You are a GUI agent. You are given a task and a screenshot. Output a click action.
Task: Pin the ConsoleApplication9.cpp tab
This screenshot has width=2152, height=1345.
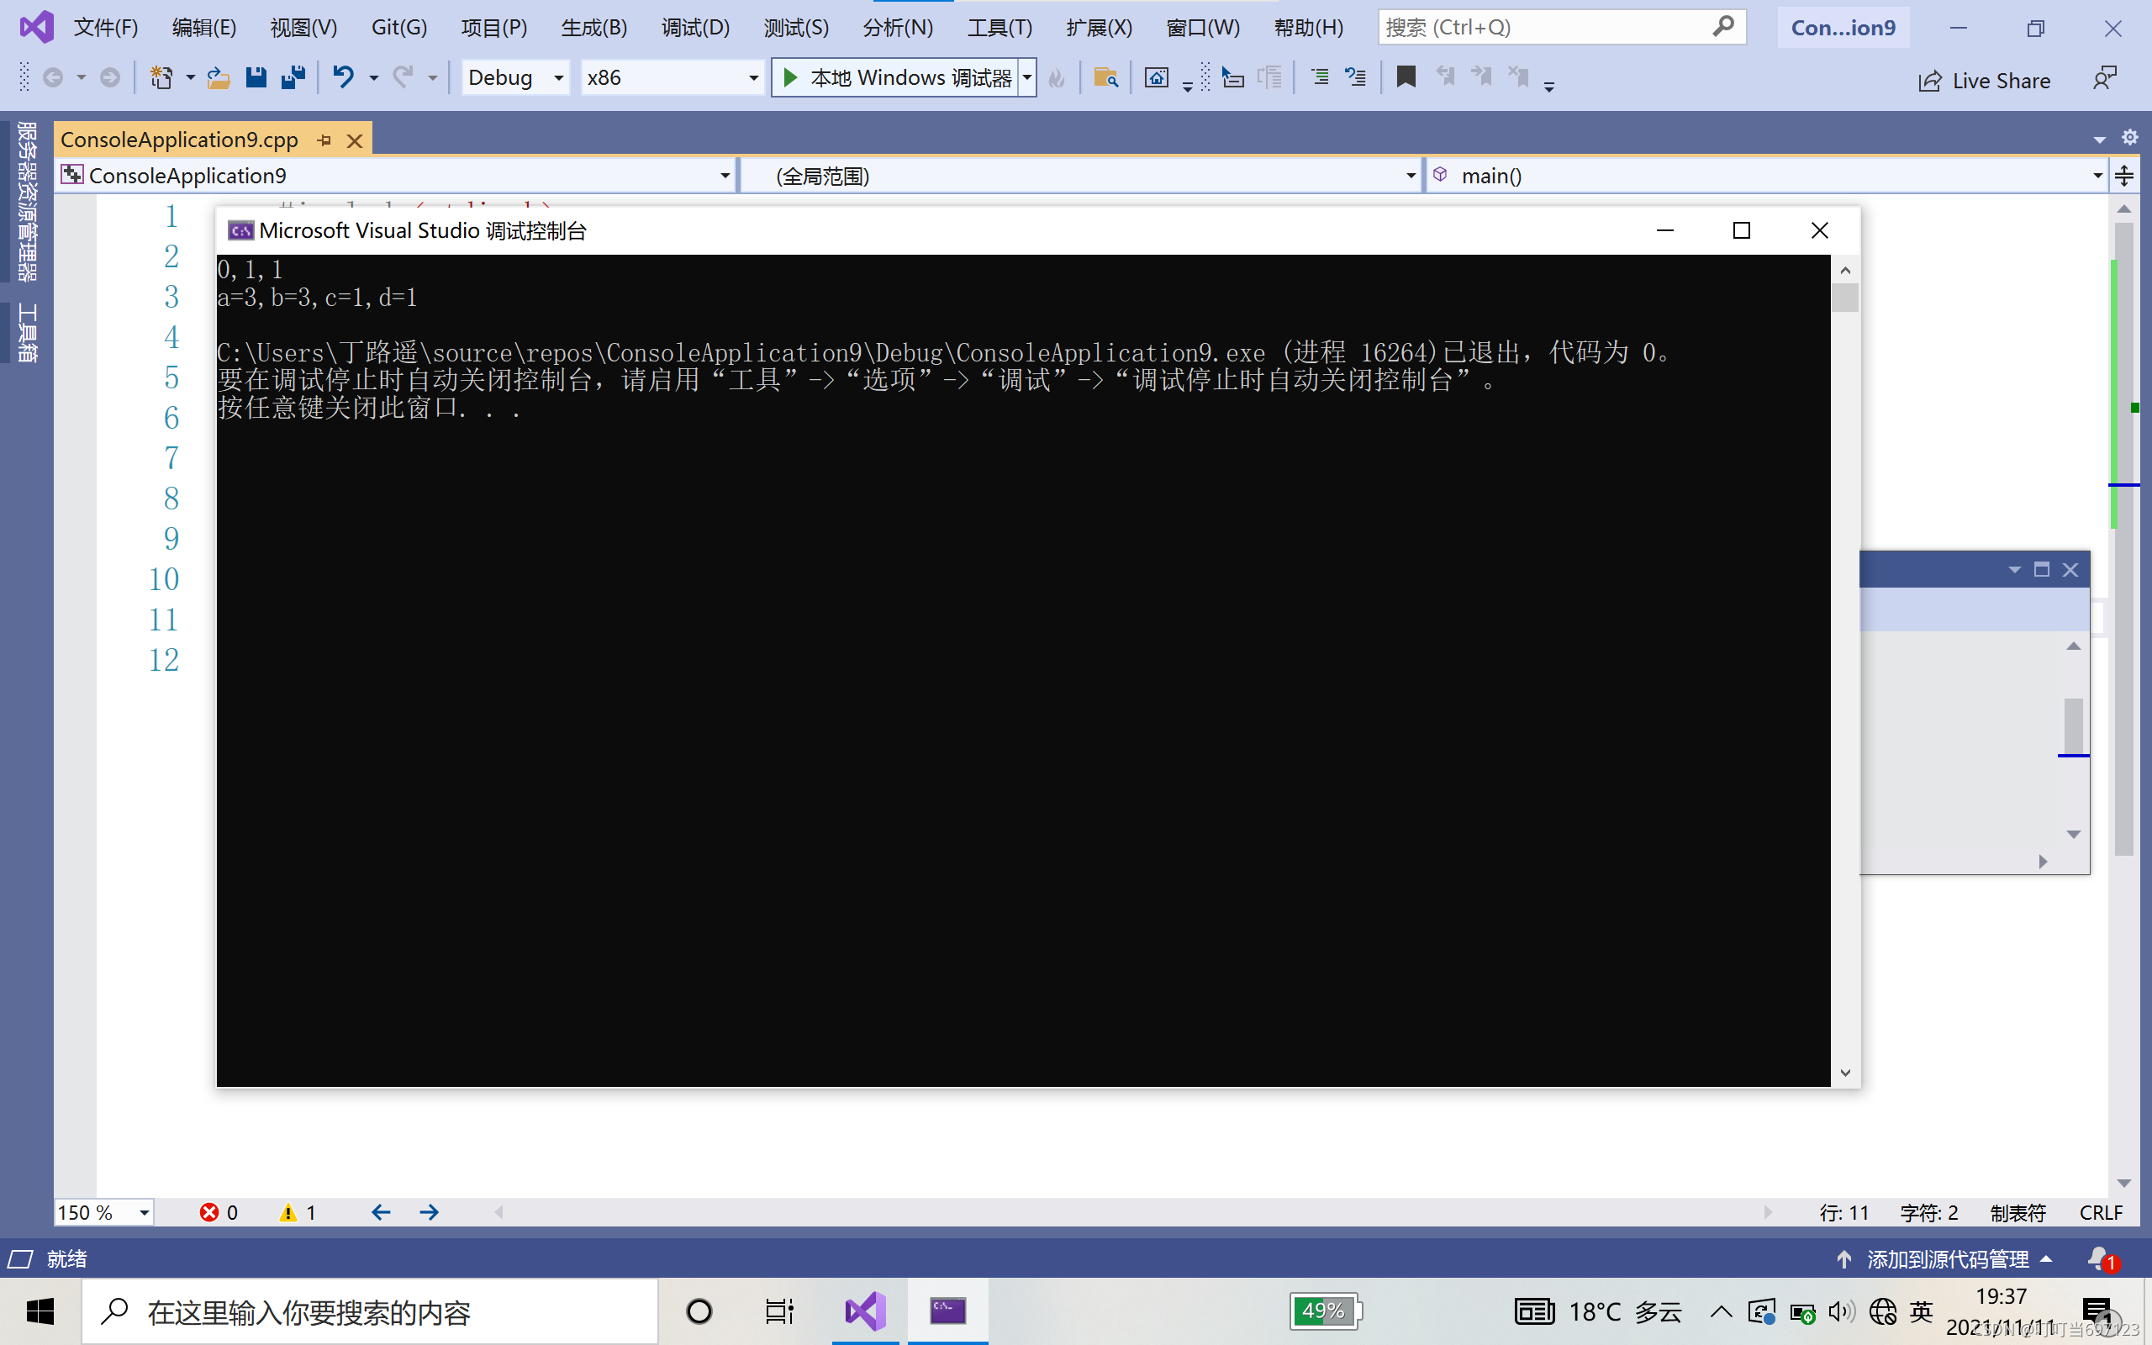coord(324,140)
